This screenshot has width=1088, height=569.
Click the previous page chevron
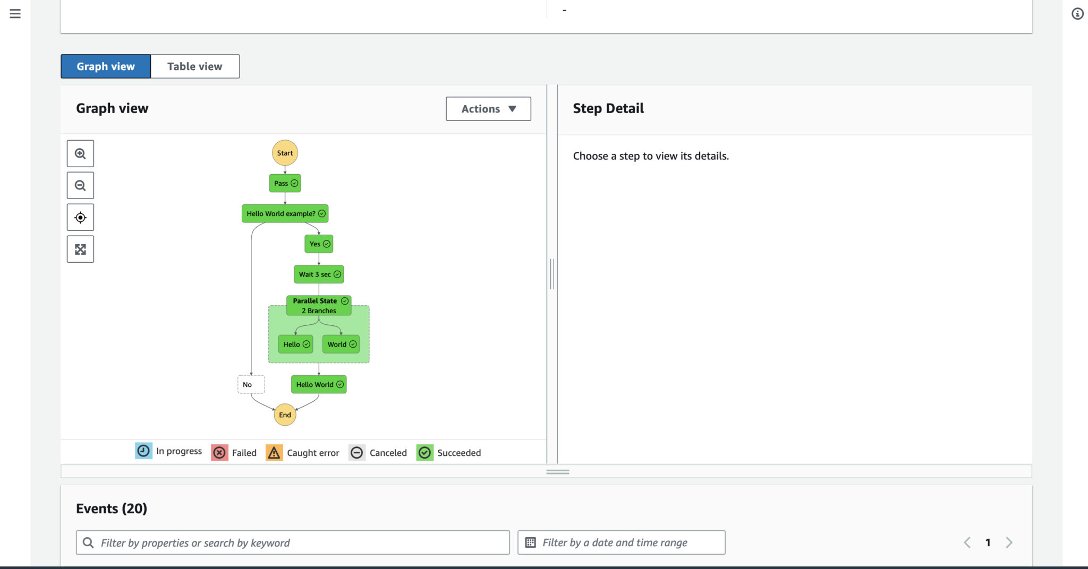click(967, 542)
